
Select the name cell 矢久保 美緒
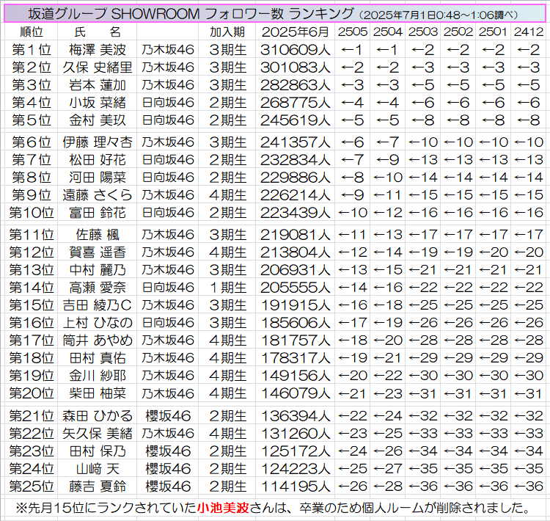[x=98, y=433]
